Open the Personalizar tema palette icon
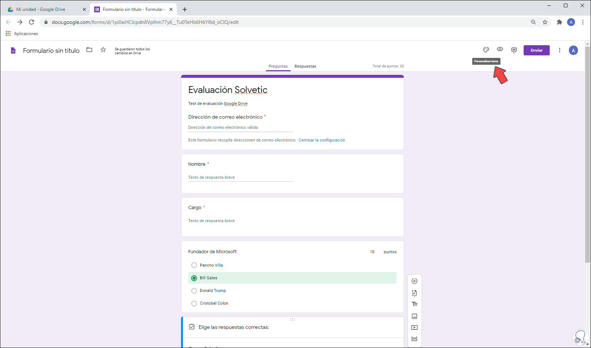This screenshot has height=348, width=591. [x=486, y=50]
